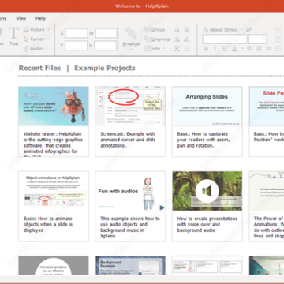The image size is (284, 284).
Task: Open the Picture dropdown tool
Action: tap(36, 29)
